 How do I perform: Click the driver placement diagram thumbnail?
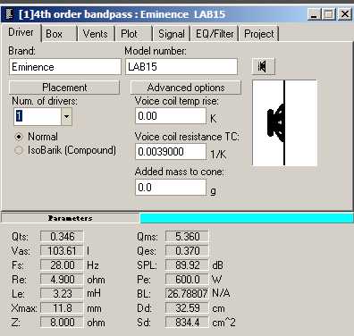pos(284,122)
